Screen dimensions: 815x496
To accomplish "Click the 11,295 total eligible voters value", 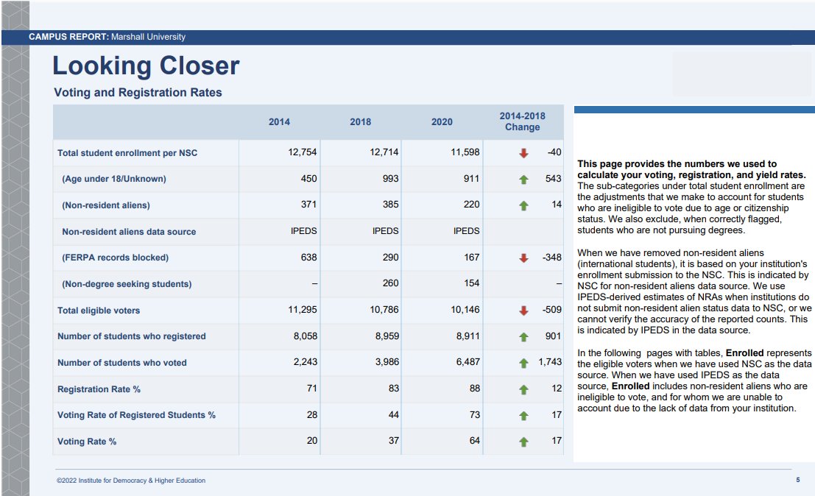I will click(303, 310).
